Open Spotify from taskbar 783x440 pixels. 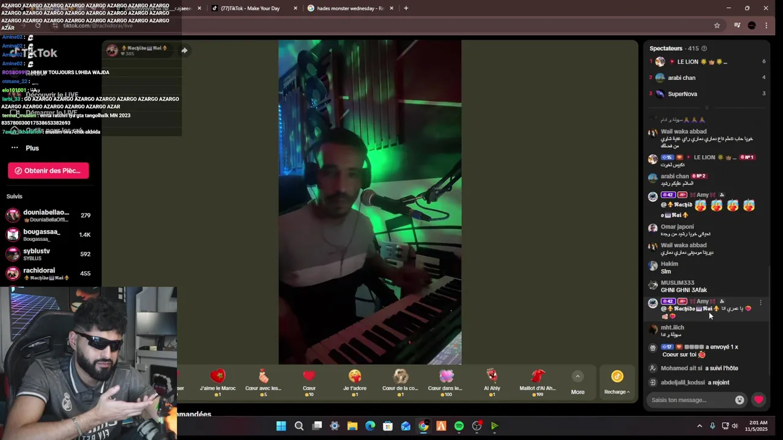(x=459, y=426)
